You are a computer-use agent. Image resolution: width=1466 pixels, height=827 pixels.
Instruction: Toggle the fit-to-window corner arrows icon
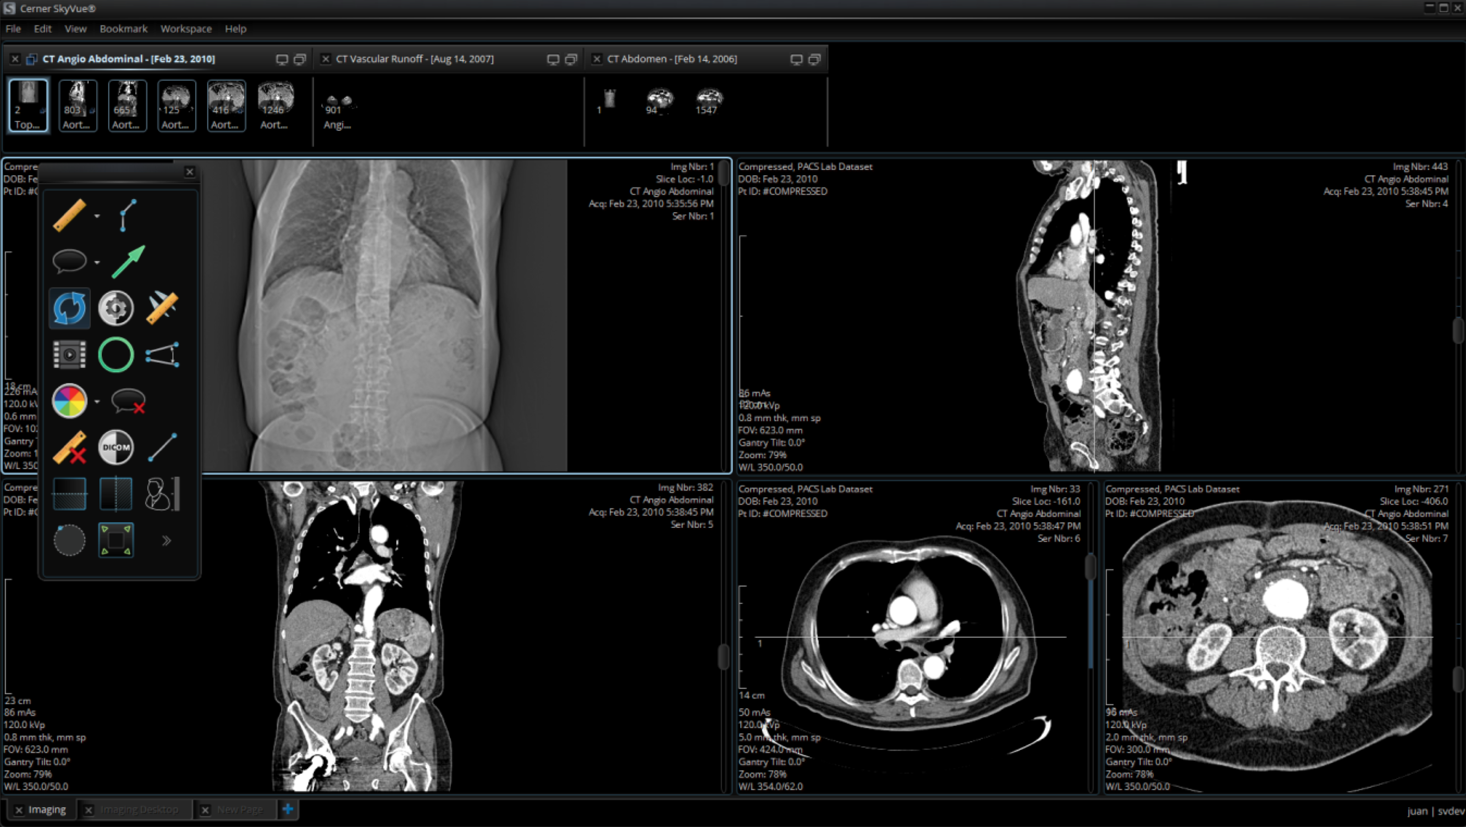pyautogui.click(x=116, y=539)
